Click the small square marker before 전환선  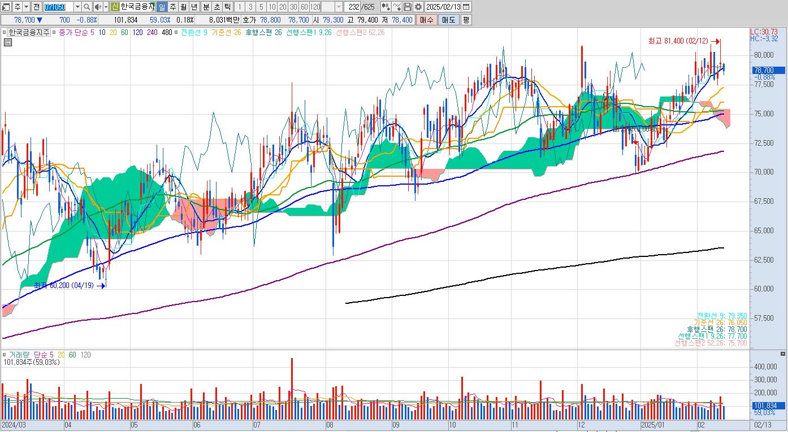click(177, 32)
